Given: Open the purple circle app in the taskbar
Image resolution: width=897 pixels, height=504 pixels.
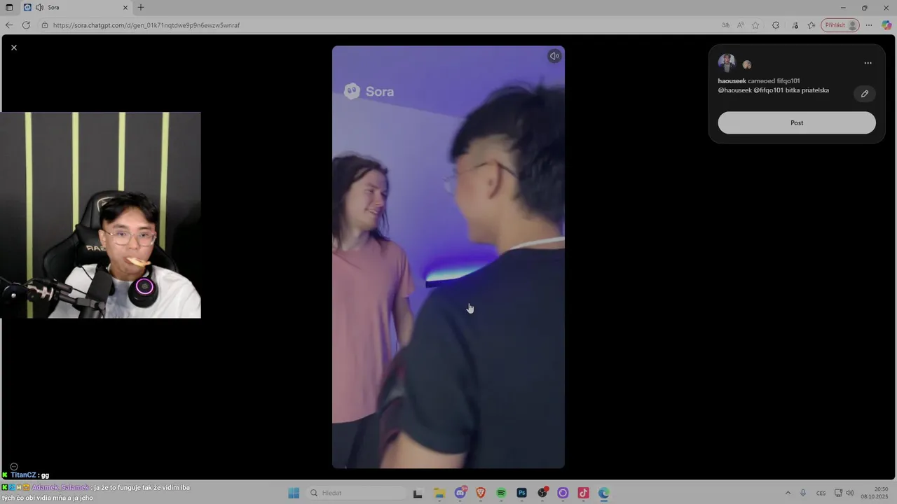Looking at the screenshot, I should [x=563, y=493].
